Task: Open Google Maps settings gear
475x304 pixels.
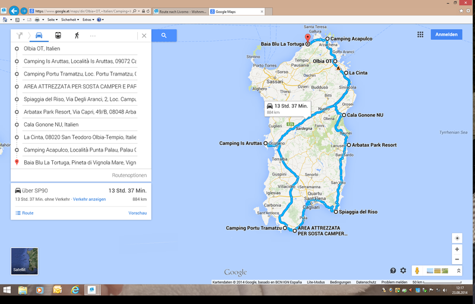Action: point(403,271)
